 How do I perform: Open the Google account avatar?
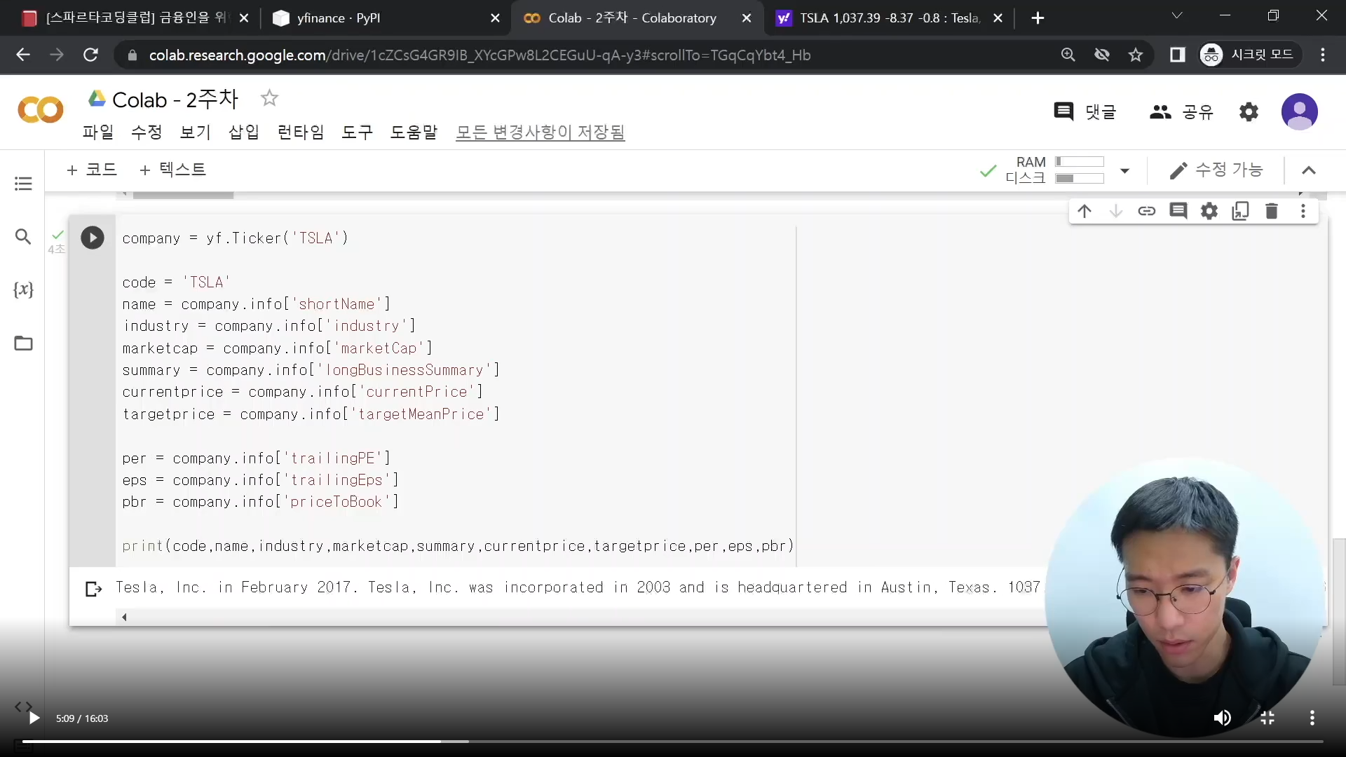click(1300, 111)
